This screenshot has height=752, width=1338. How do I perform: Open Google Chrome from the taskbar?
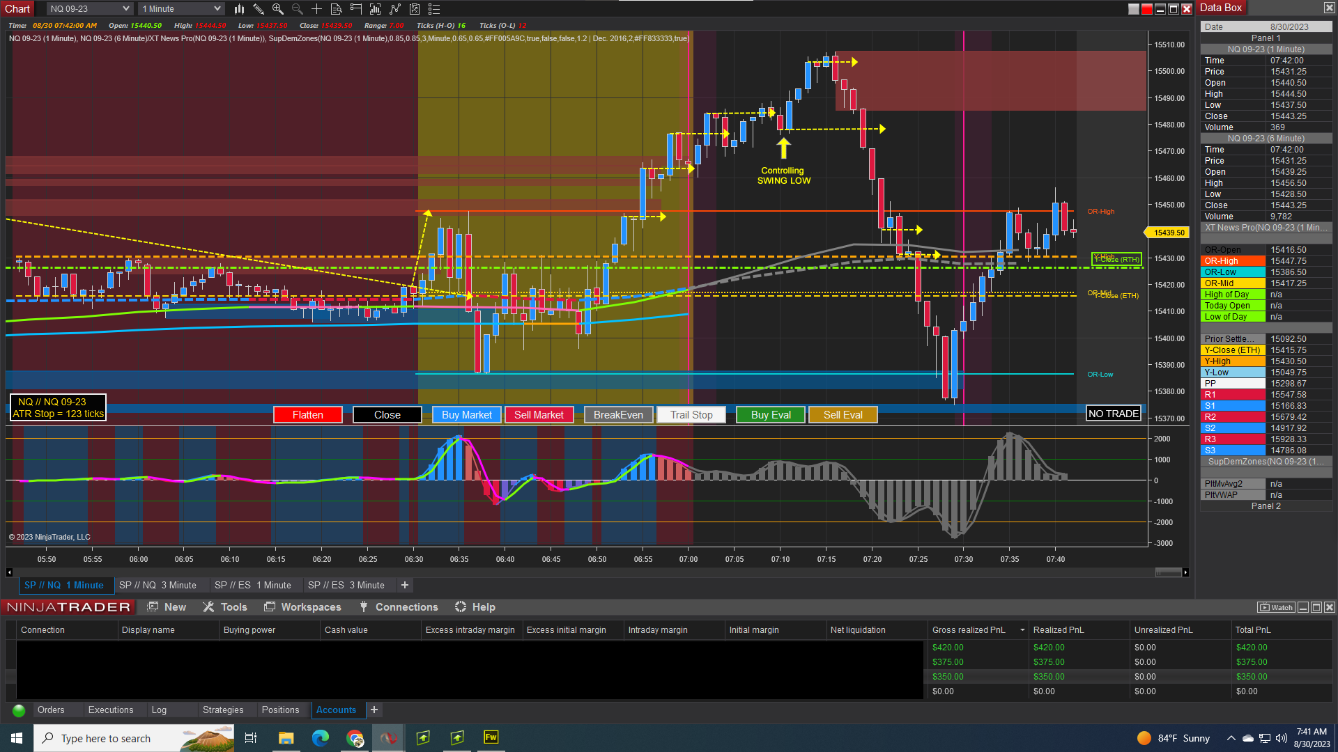(x=355, y=738)
